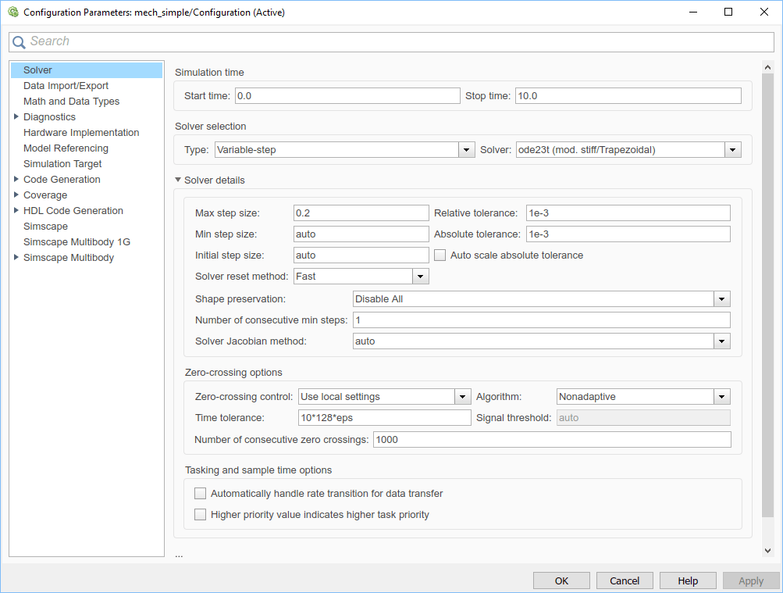Screen dimensions: 783x593
Task: Click the ellipsis to show more options
Action: 179,555
